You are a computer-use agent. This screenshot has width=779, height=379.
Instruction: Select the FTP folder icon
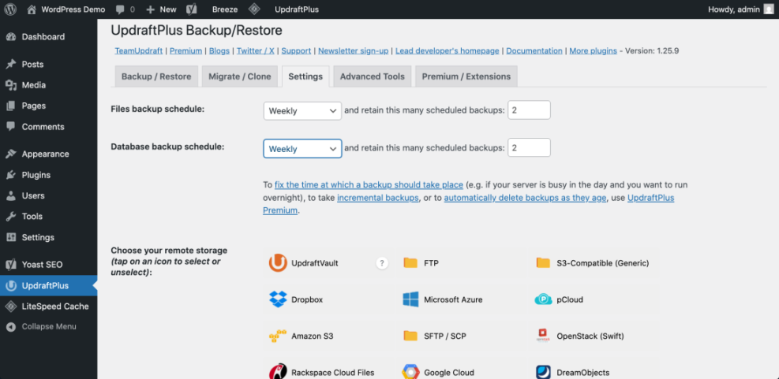[x=410, y=263]
